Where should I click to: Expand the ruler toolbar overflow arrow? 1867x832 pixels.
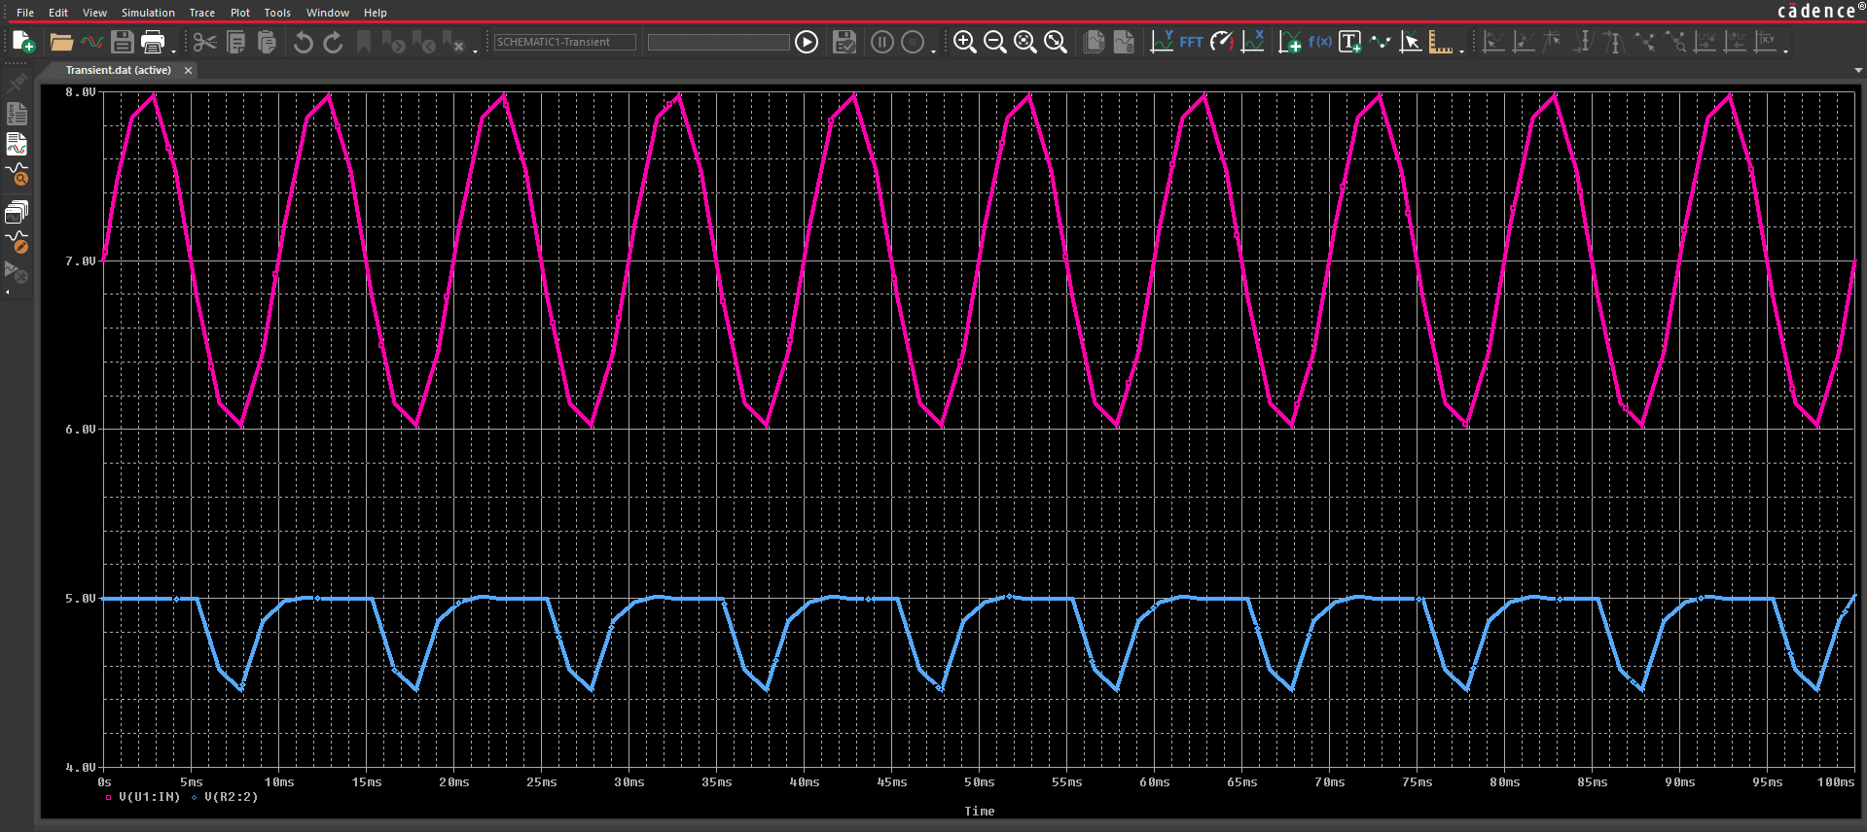[x=1461, y=51]
